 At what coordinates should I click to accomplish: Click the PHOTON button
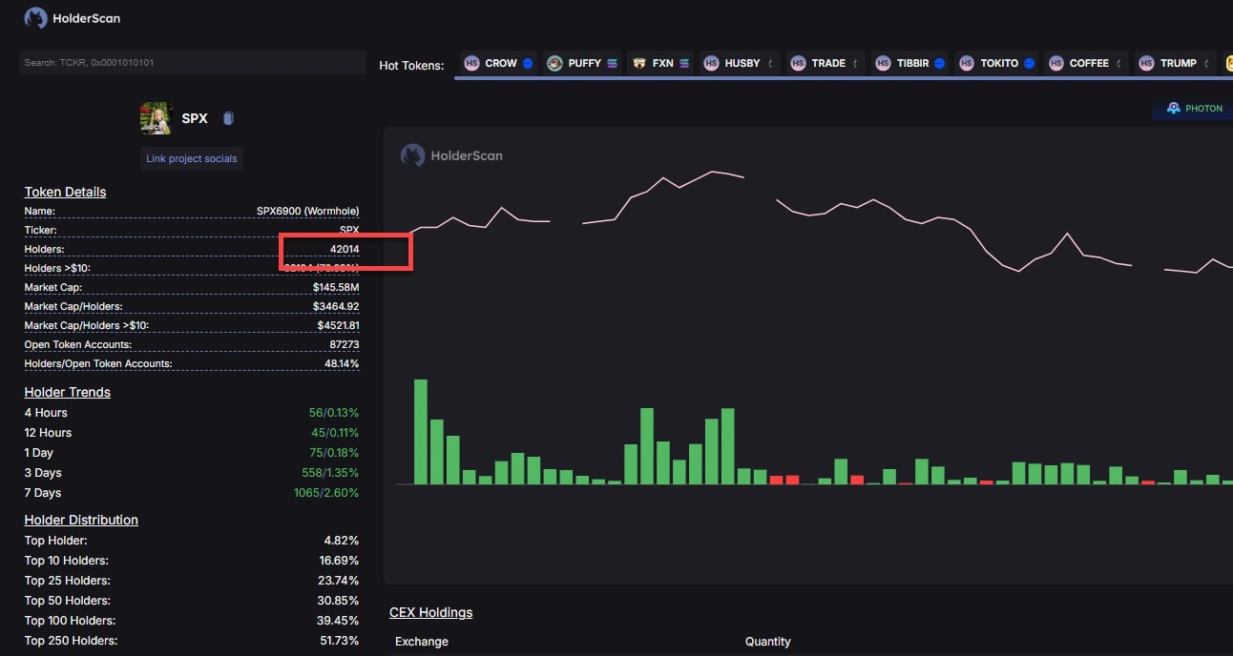coord(1194,109)
